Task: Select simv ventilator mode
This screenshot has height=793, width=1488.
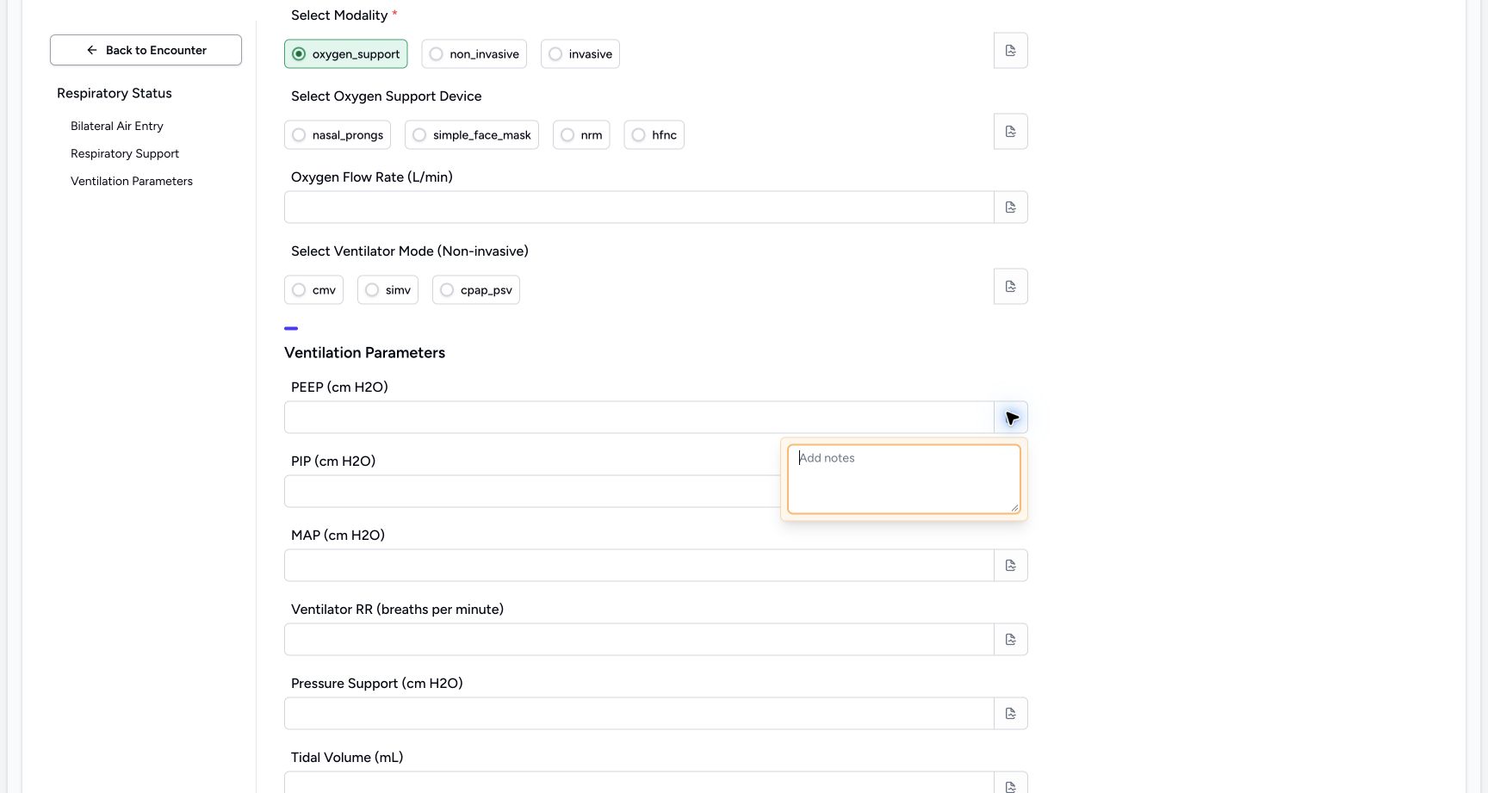Action: pyautogui.click(x=387, y=290)
